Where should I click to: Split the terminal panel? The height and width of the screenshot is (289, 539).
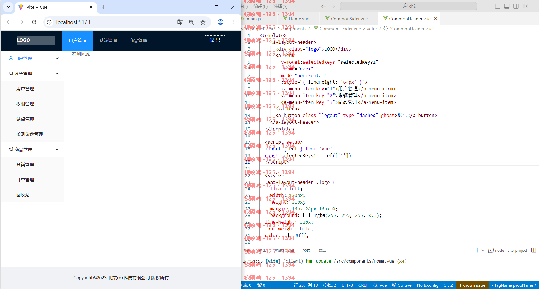pos(534,250)
